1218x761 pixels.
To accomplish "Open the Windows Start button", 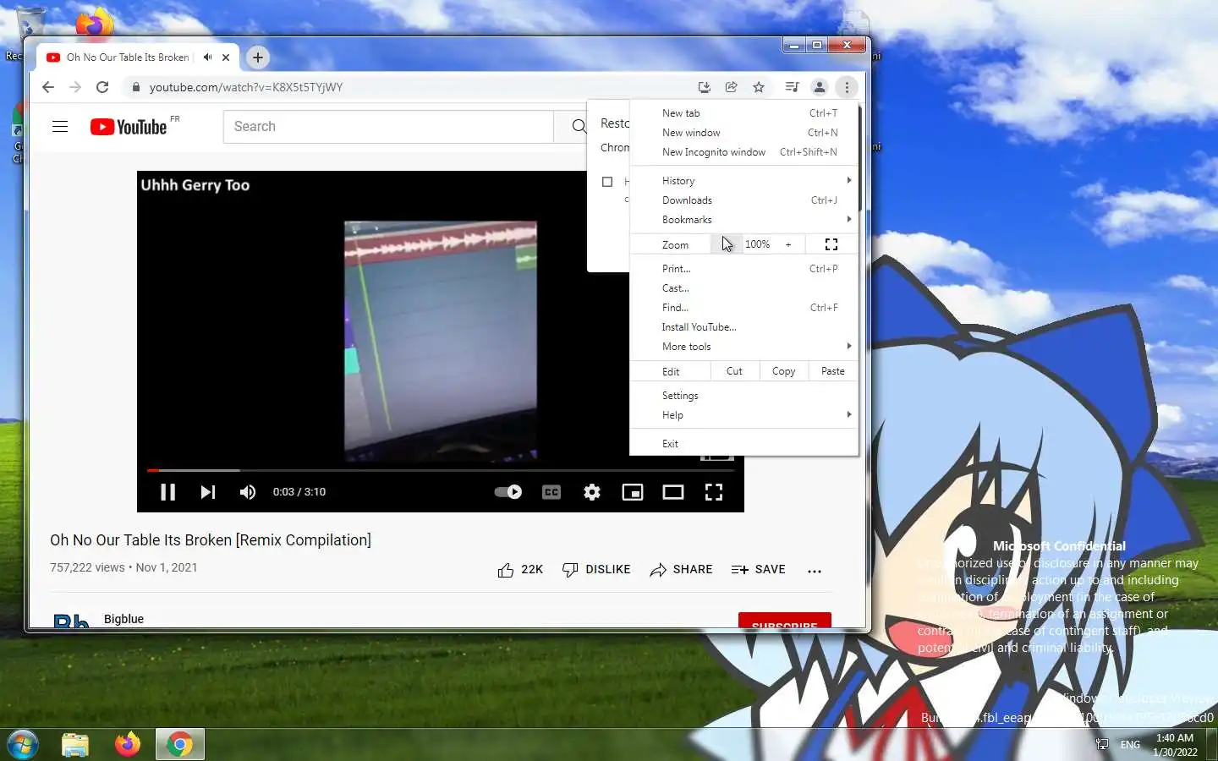I will click(x=23, y=745).
